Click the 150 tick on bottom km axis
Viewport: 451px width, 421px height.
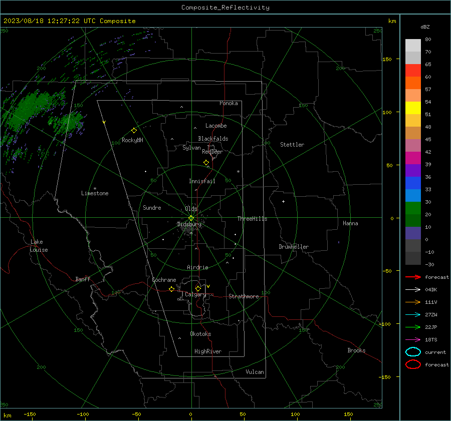pyautogui.click(x=348, y=414)
